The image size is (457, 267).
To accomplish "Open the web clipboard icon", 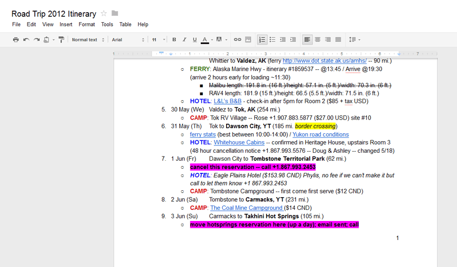I will coord(46,40).
